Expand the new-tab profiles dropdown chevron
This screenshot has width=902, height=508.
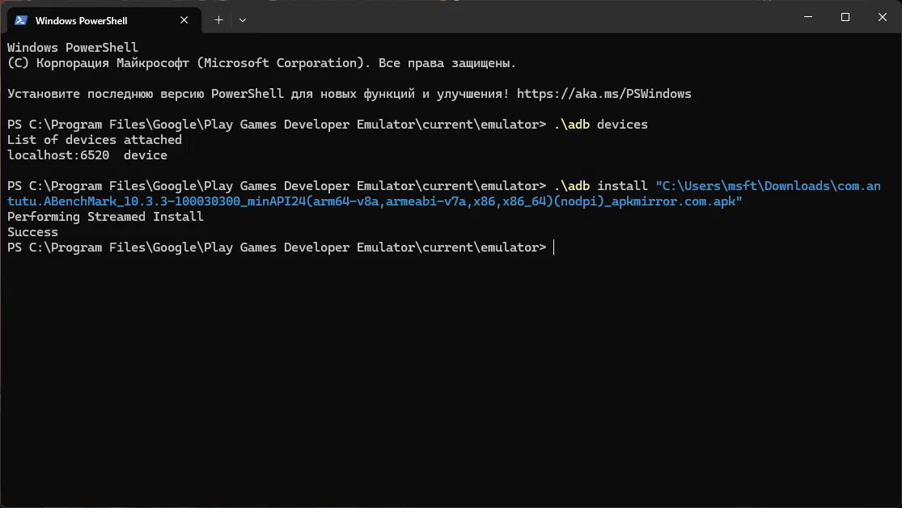click(x=243, y=19)
